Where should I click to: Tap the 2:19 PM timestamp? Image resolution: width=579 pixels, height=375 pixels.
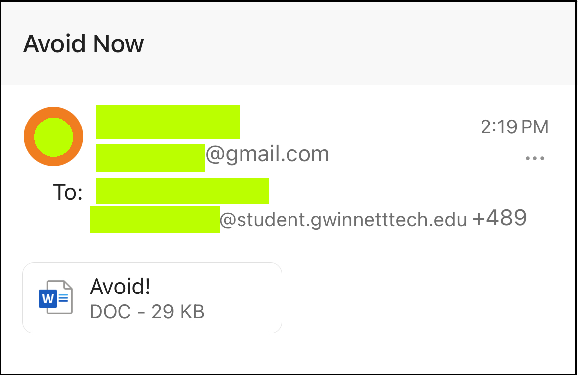click(x=515, y=127)
